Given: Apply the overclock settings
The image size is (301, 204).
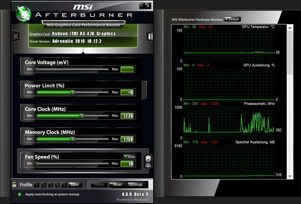Looking at the screenshot, I should click(99, 184).
